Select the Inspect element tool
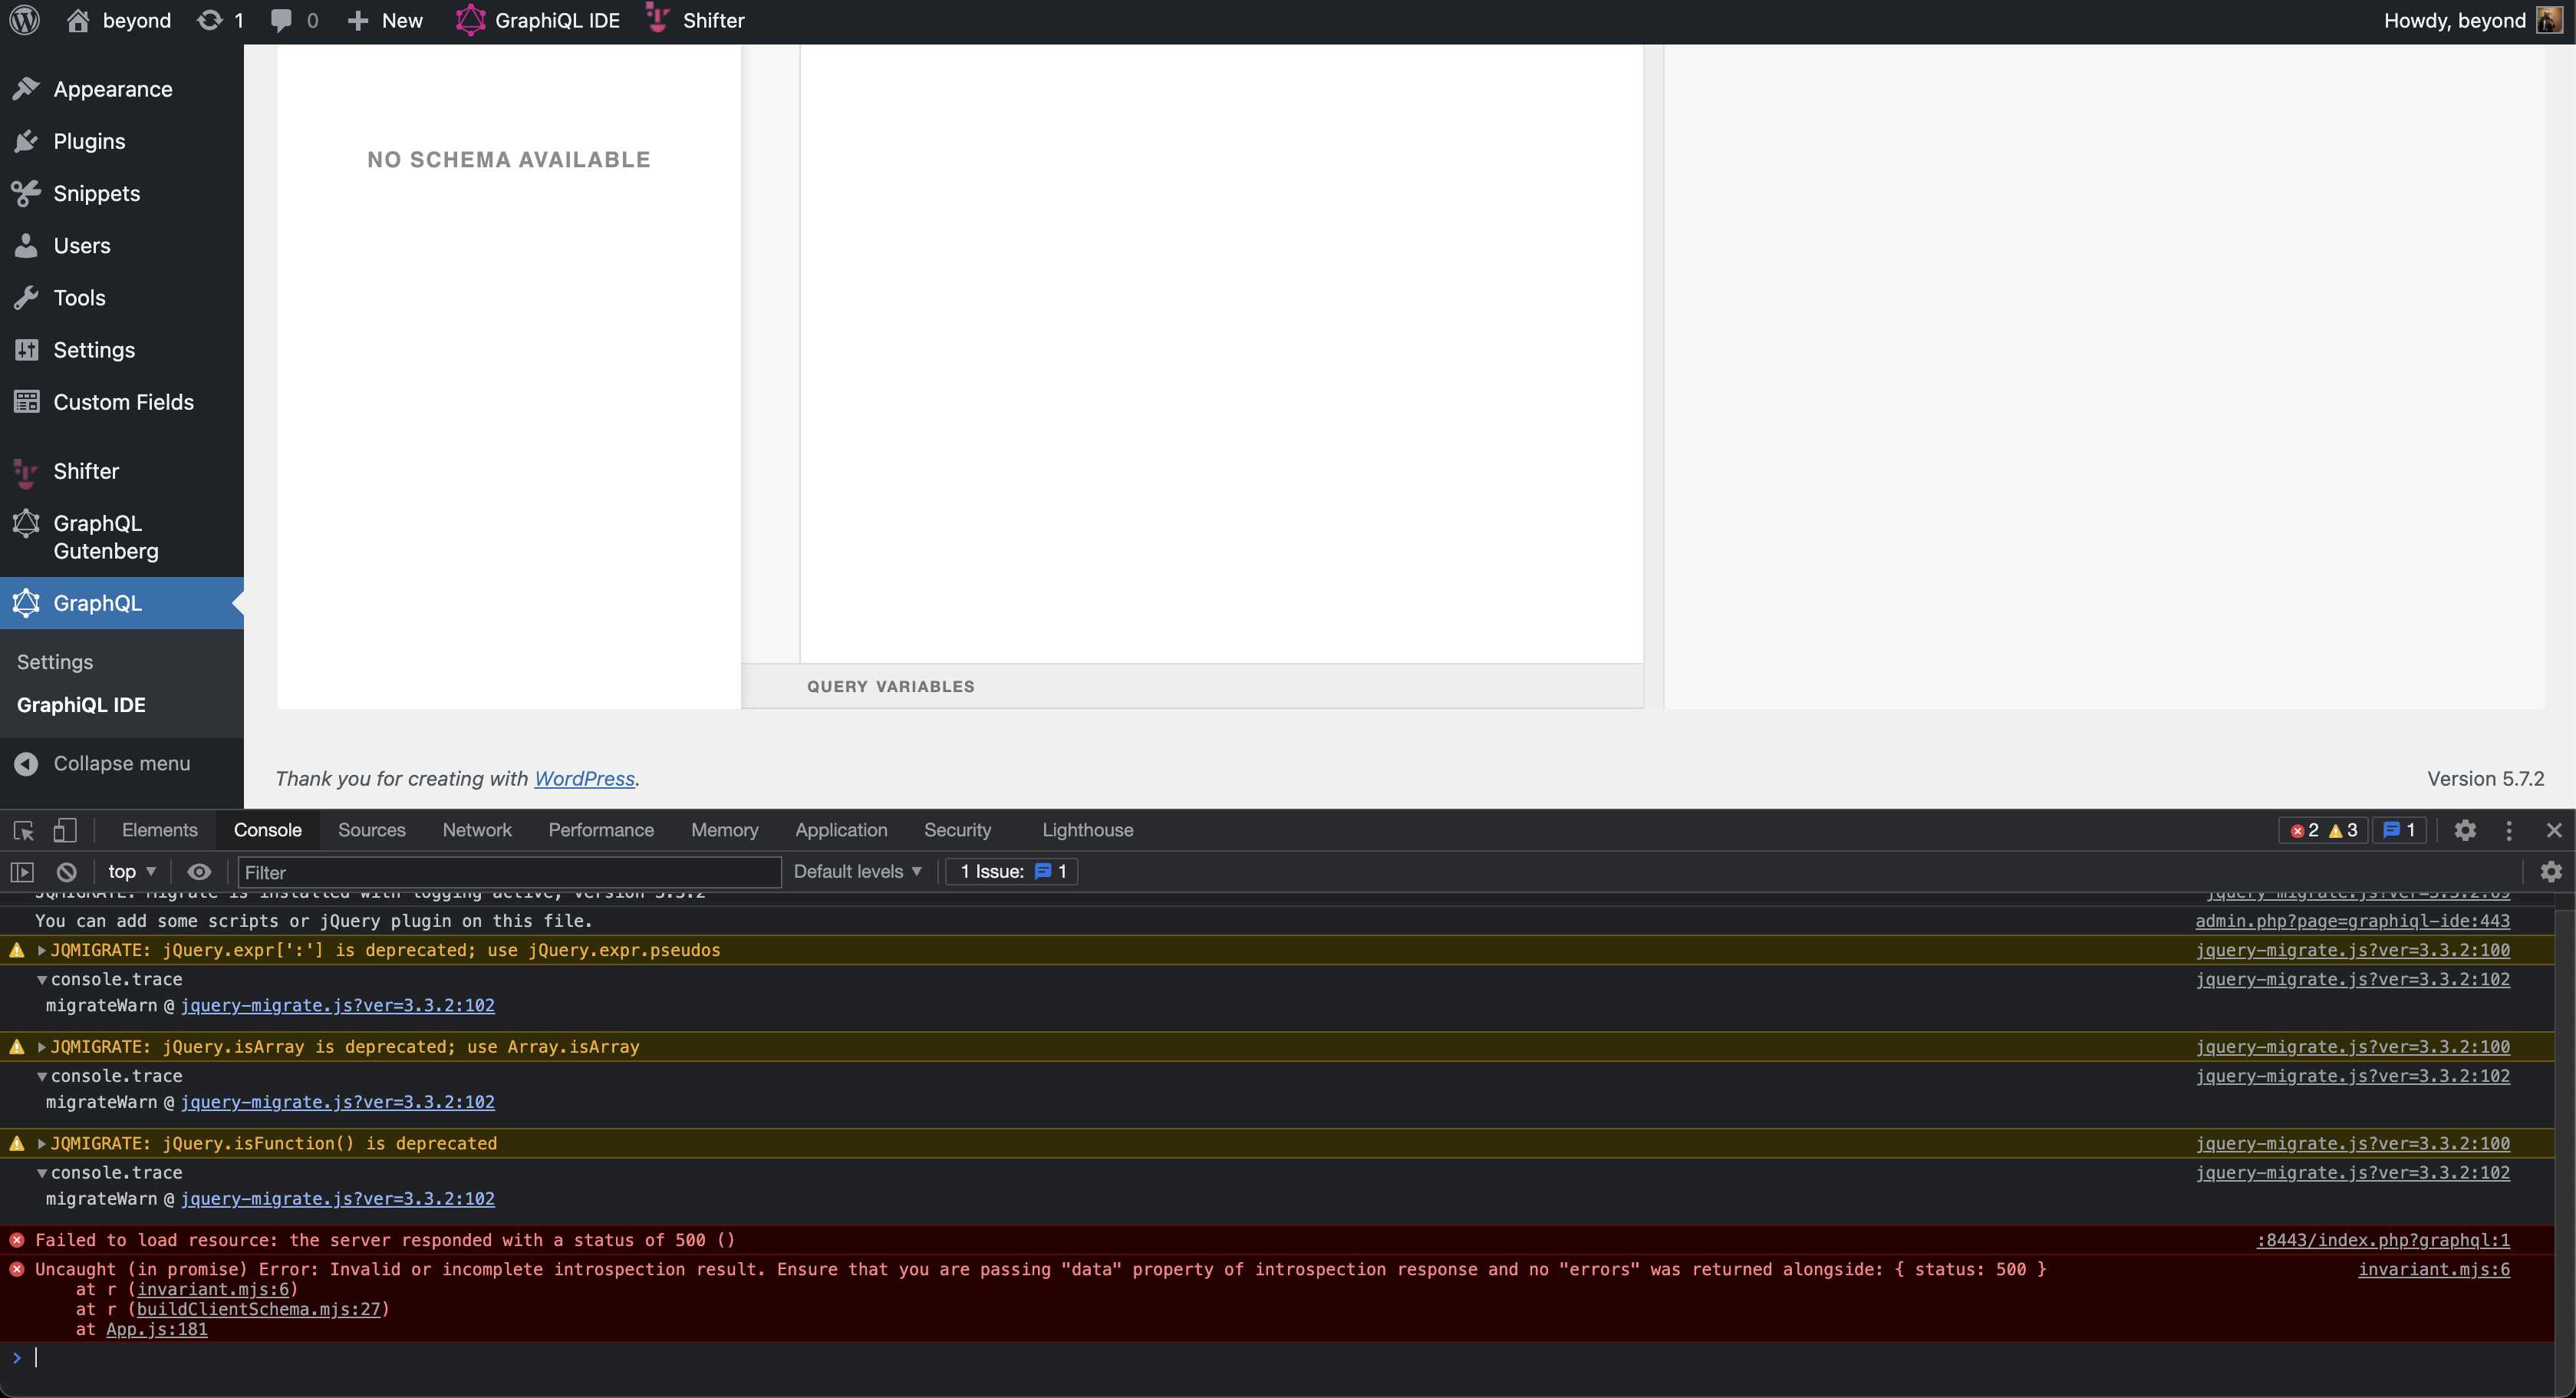The width and height of the screenshot is (2576, 1398). [21, 830]
